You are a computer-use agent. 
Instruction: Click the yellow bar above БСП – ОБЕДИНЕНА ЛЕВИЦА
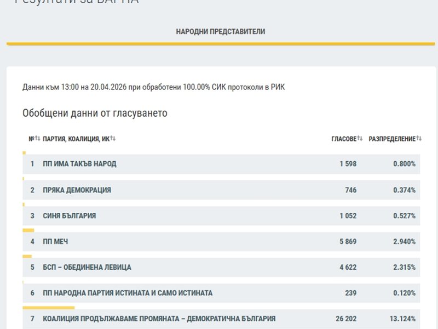27,256
